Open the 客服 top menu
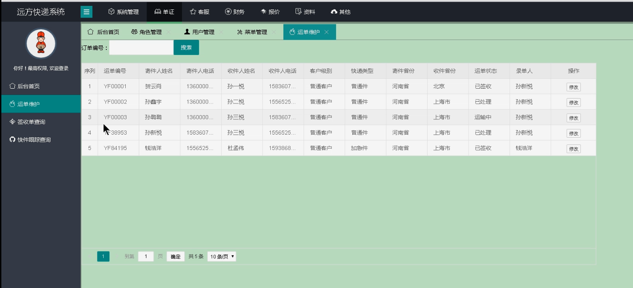633x288 pixels. (x=200, y=12)
